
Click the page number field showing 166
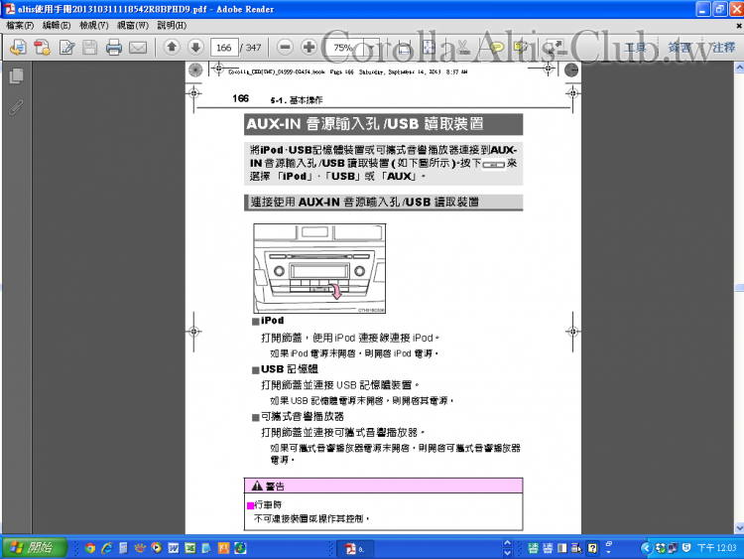[x=223, y=47]
